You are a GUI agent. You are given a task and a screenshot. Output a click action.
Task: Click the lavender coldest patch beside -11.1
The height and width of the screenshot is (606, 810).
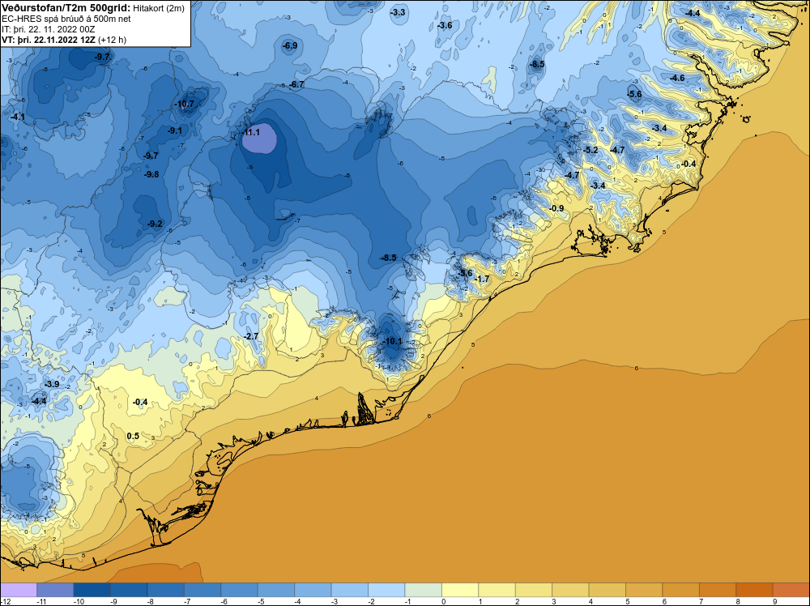point(260,139)
